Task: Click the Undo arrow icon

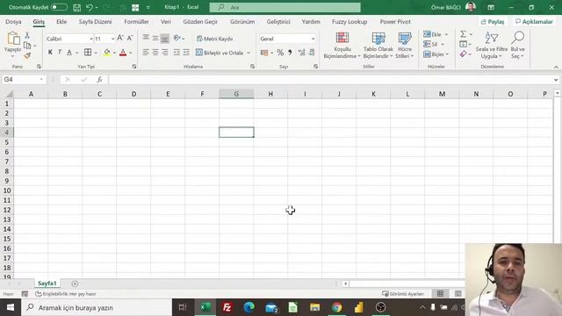Action: pos(90,7)
